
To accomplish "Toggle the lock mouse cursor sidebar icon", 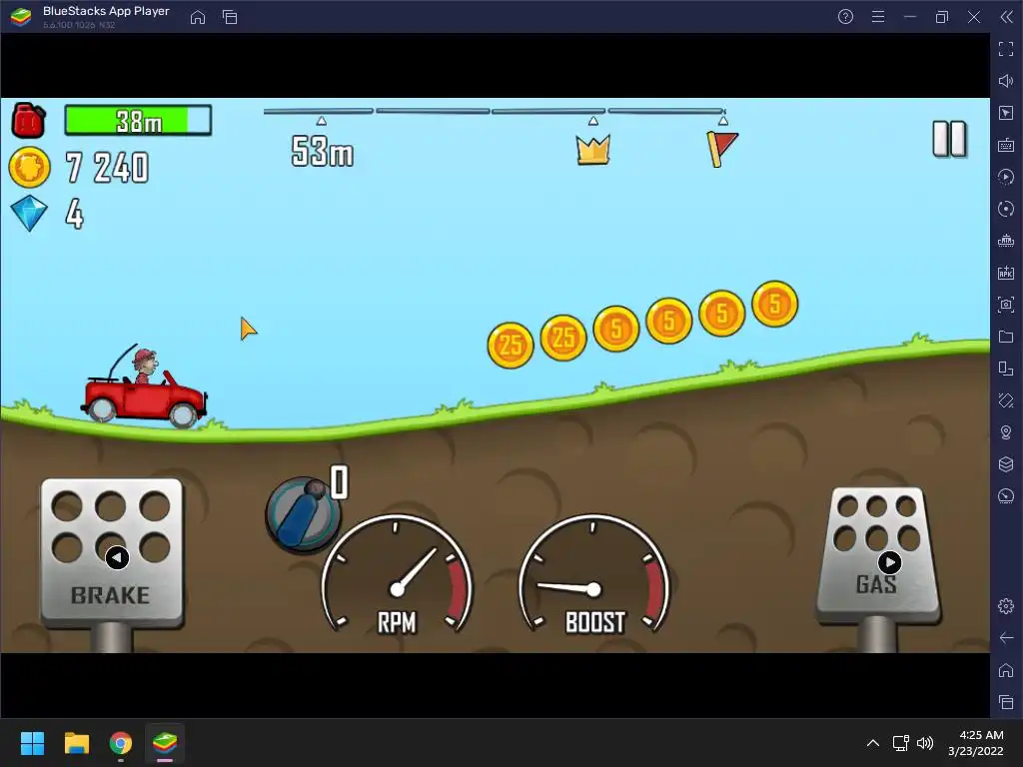I will 1006,113.
